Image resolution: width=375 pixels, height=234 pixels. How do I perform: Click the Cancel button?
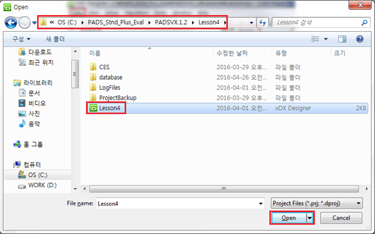click(x=341, y=218)
